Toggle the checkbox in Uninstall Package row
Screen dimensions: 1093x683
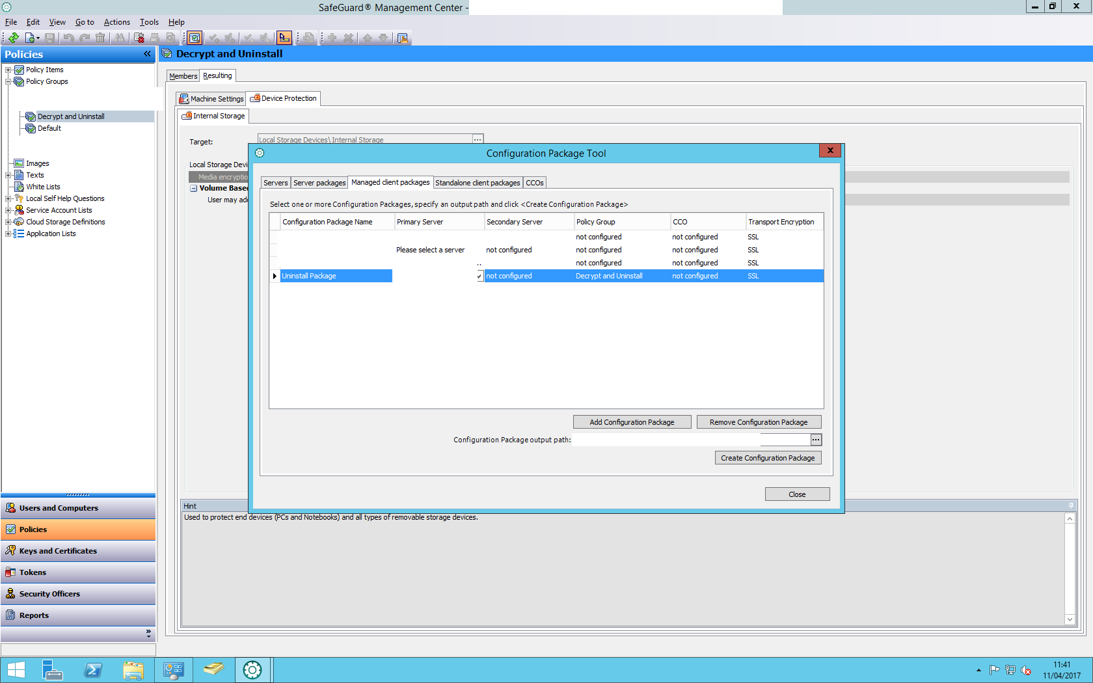click(x=479, y=276)
